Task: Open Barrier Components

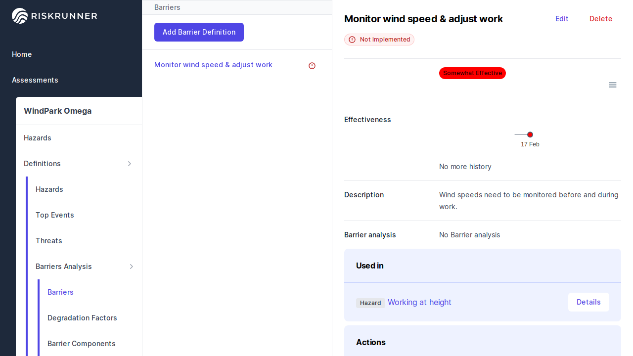Action: [x=82, y=344]
